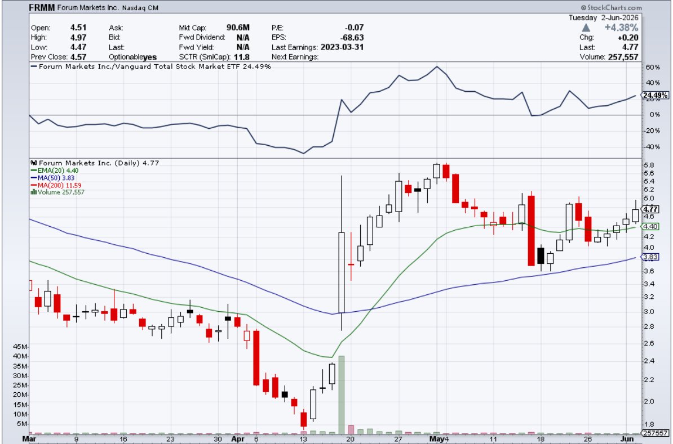The image size is (673, 444).
Task: Click the -40% relative strength scale label
Action: [653, 147]
